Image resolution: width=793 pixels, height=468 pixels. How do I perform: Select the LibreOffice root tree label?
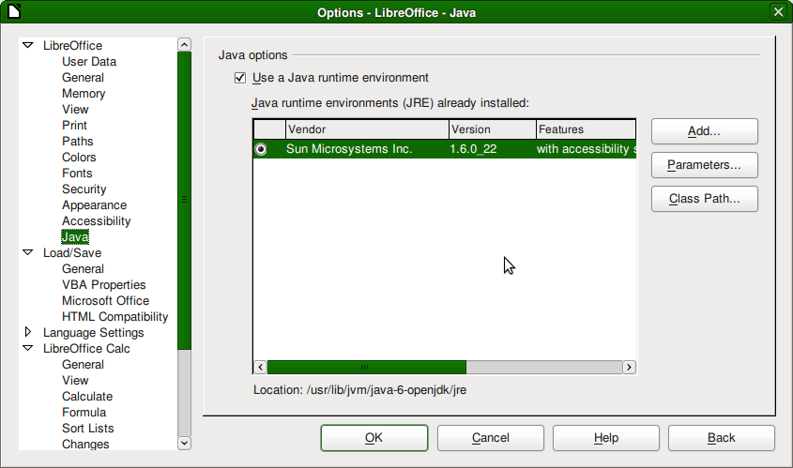[73, 45]
